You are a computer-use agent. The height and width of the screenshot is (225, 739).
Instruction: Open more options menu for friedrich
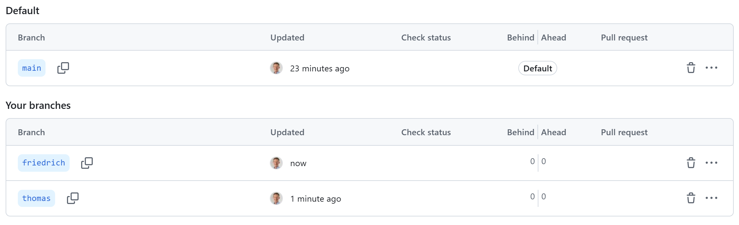[711, 163]
